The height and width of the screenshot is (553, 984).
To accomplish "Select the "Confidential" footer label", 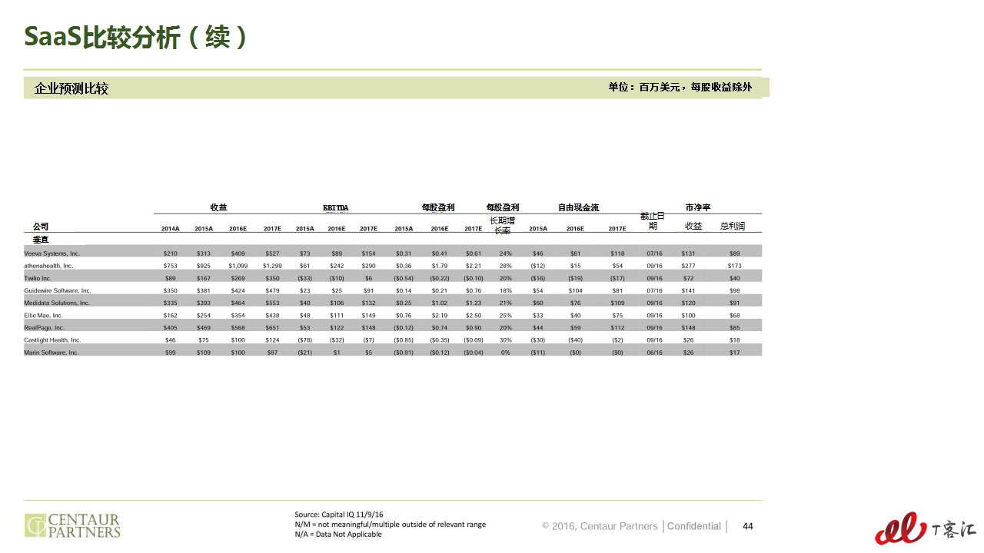I will pyautogui.click(x=694, y=526).
